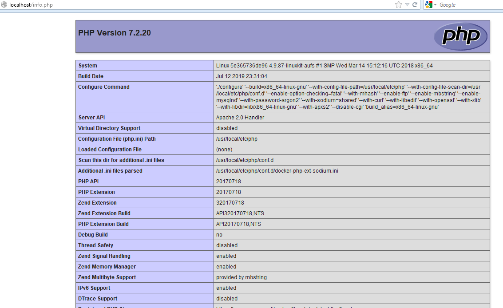Click Zend Extension Build label
The height and width of the screenshot is (308, 503).
(x=104, y=213)
